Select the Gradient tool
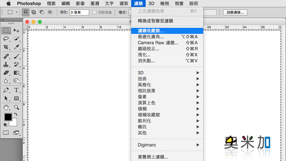 pos(16,73)
